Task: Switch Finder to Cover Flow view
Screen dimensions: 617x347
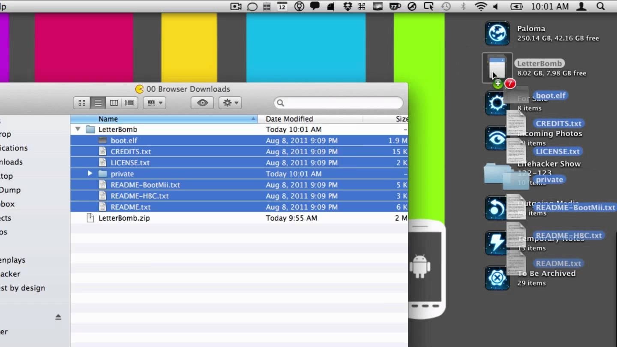Action: point(130,103)
